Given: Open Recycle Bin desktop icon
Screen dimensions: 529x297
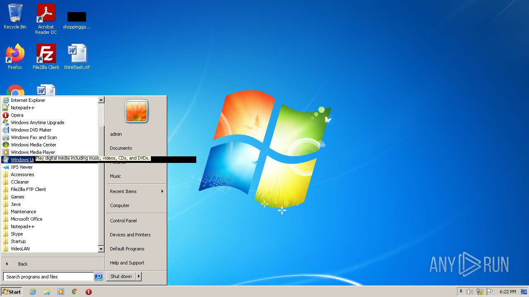Looking at the screenshot, I should 15,16.
